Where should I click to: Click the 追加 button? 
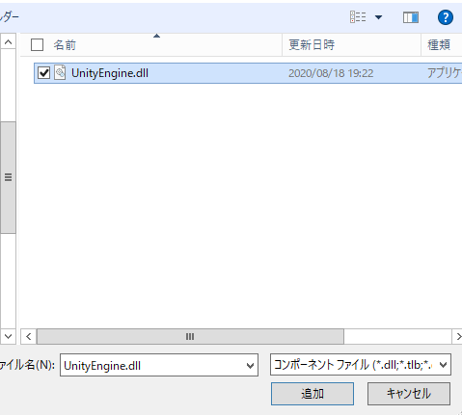[313, 394]
